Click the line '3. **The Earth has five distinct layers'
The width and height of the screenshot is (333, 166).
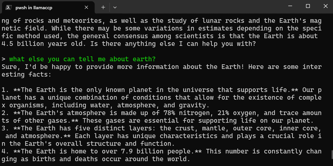(x=161, y=128)
